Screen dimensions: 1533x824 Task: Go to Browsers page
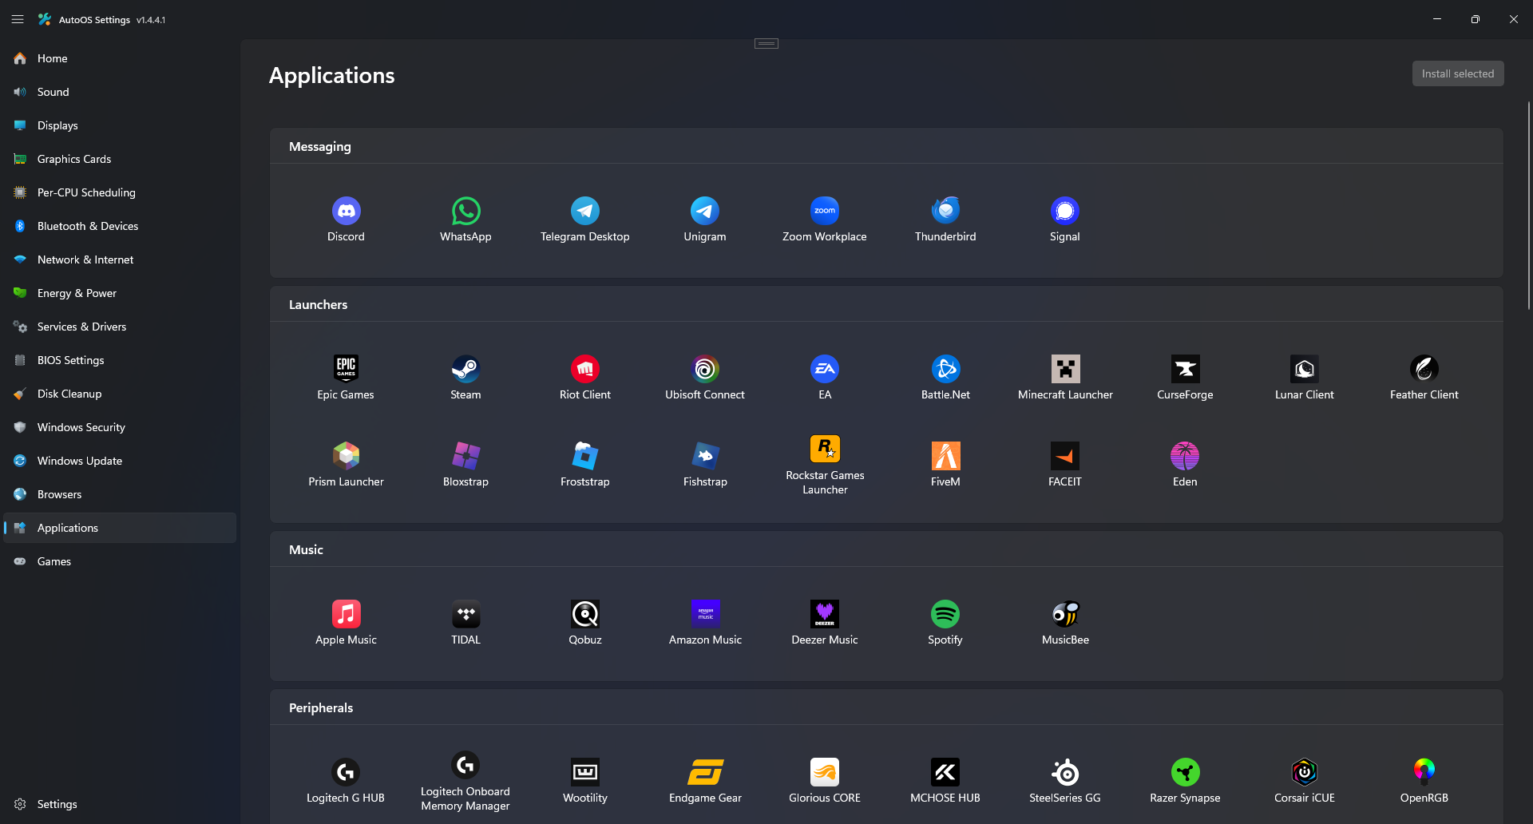[120, 494]
